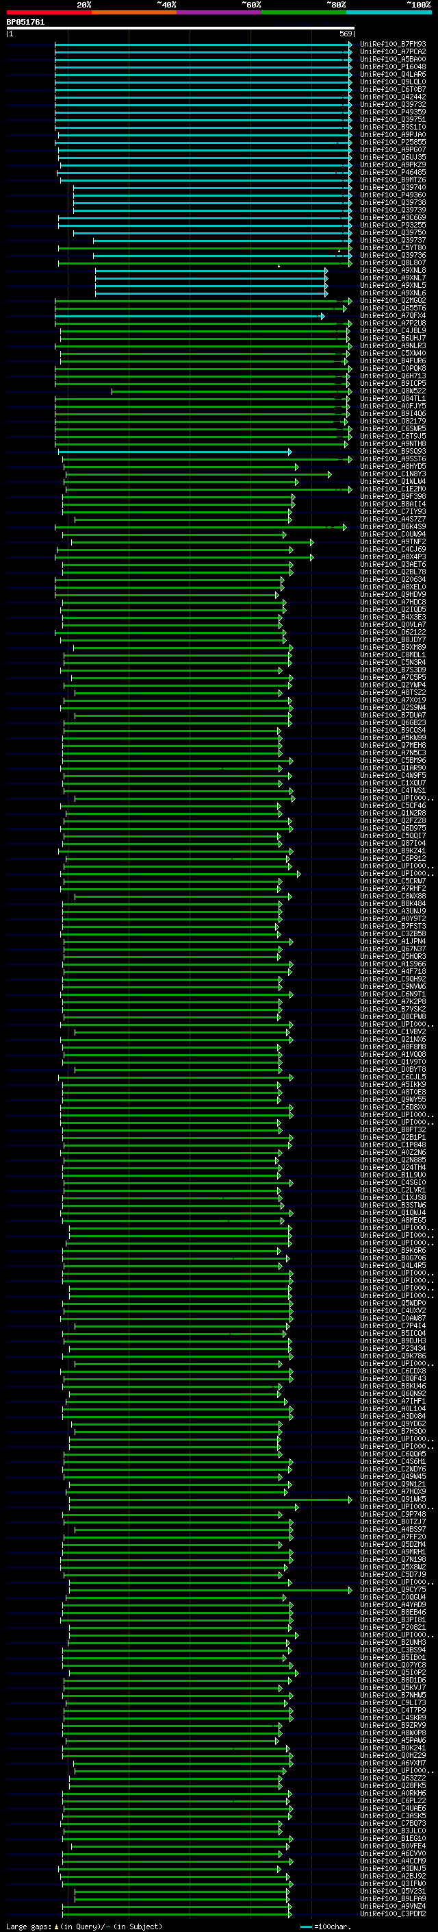Click the green ~80% identity legend segment
The width and height of the screenshot is (438, 1932).
coord(304,12)
